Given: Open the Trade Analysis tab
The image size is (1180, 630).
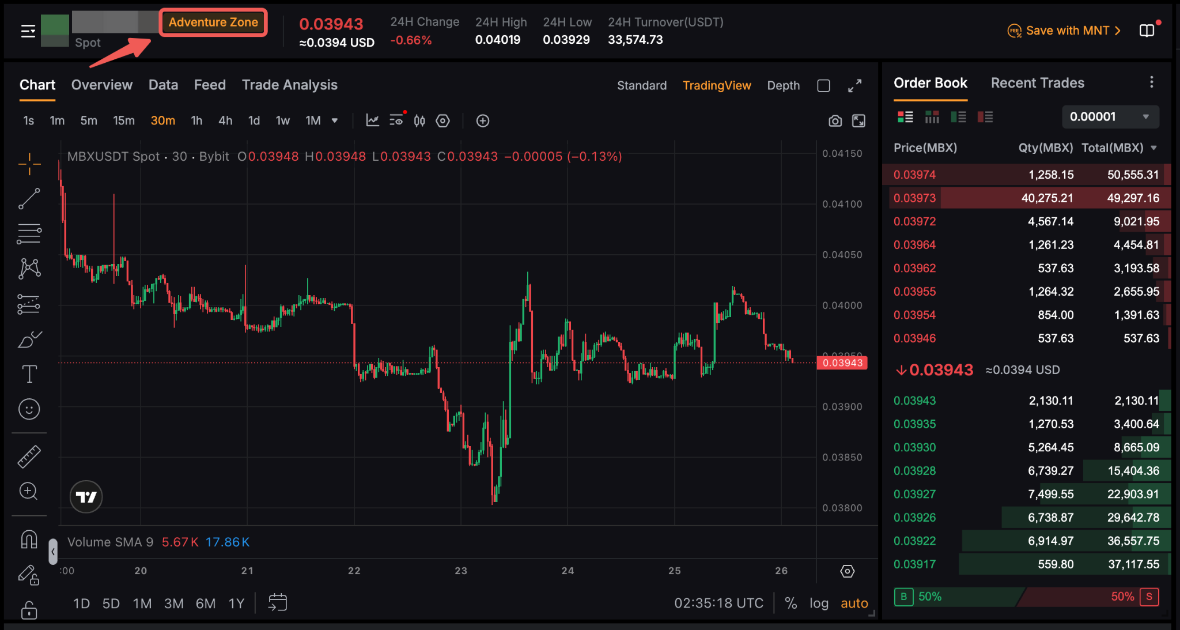Looking at the screenshot, I should pos(289,85).
